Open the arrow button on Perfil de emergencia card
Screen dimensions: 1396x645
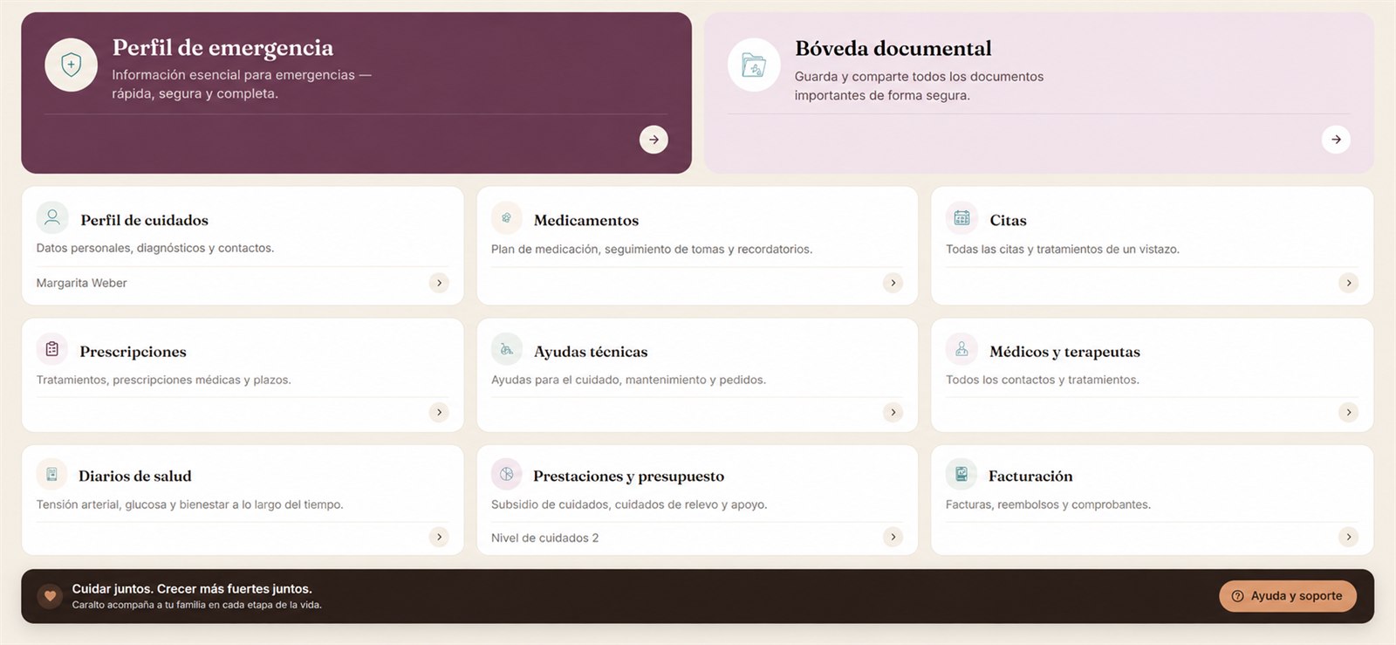pyautogui.click(x=654, y=140)
